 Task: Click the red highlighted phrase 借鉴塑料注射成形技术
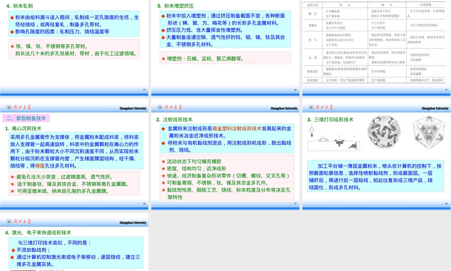[237, 129]
